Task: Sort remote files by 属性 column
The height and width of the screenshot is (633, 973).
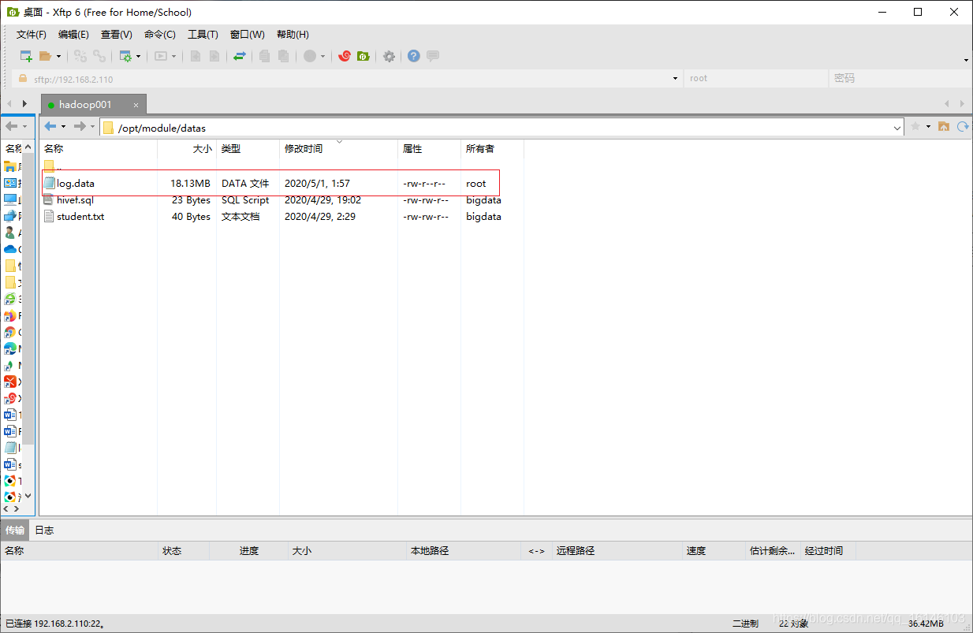Action: click(x=430, y=149)
